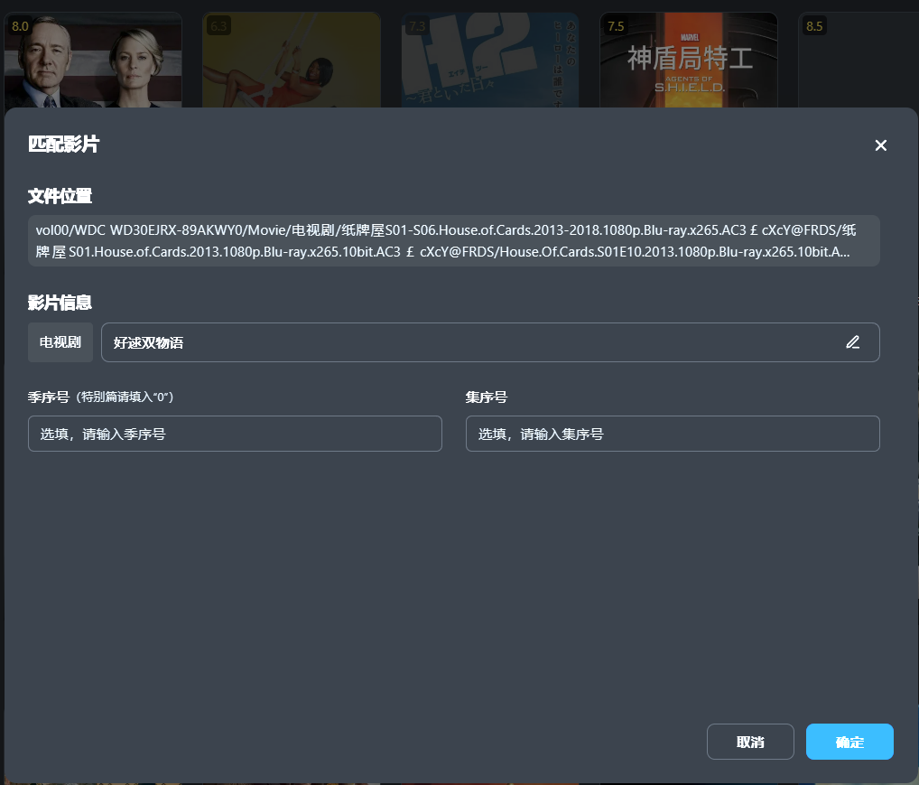The height and width of the screenshot is (785, 919).
Task: Click the 集序号 episode number input
Action: [673, 434]
